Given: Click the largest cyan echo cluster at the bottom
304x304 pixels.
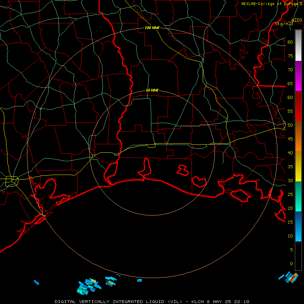Looking at the screenshot, I should (89, 287).
